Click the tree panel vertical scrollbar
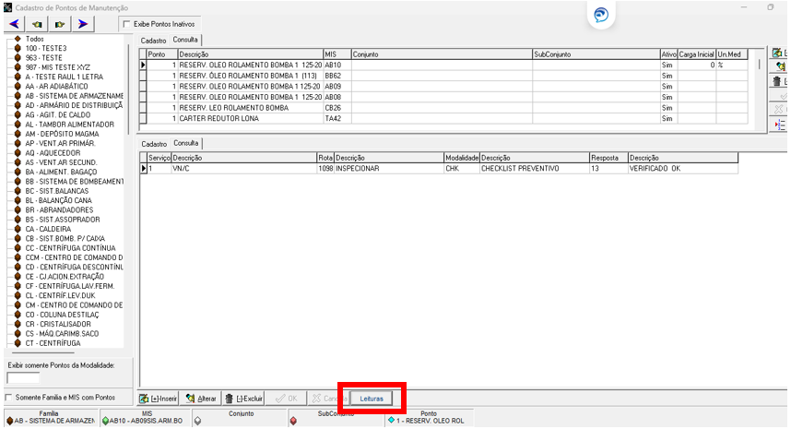Viewport: 791px width, 429px height. pyautogui.click(x=129, y=90)
